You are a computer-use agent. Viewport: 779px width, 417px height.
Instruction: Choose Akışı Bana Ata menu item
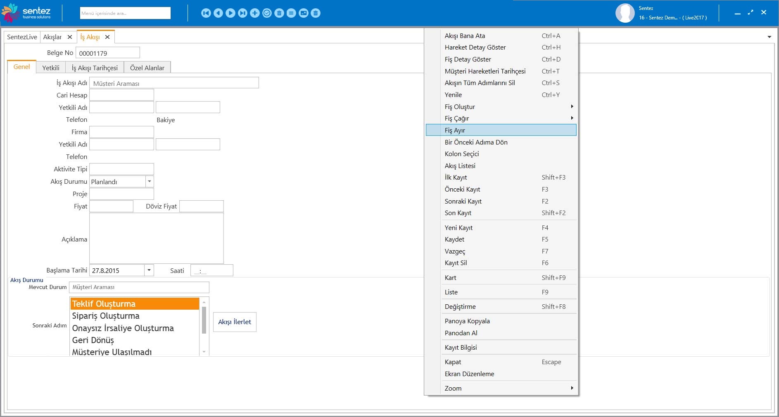tap(501, 36)
